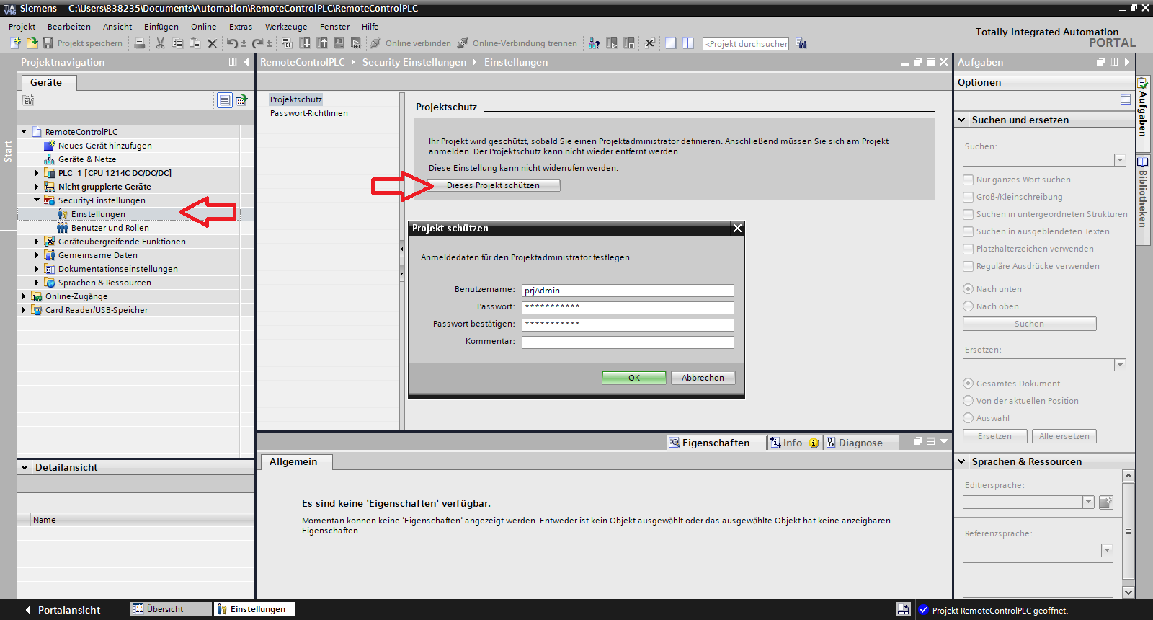The width and height of the screenshot is (1153, 620).
Task: Select Passwort-Richtlinien in the settings list
Action: [309, 113]
